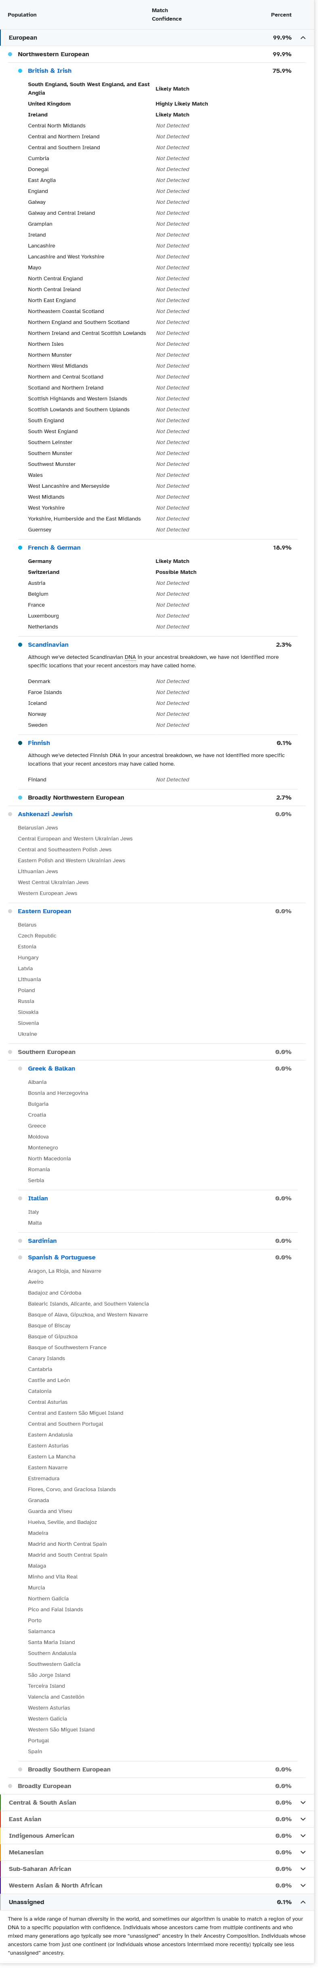Click the underlined DNA term in Scandinavian note
Viewport: 318px width, 1968px height.
click(131, 657)
